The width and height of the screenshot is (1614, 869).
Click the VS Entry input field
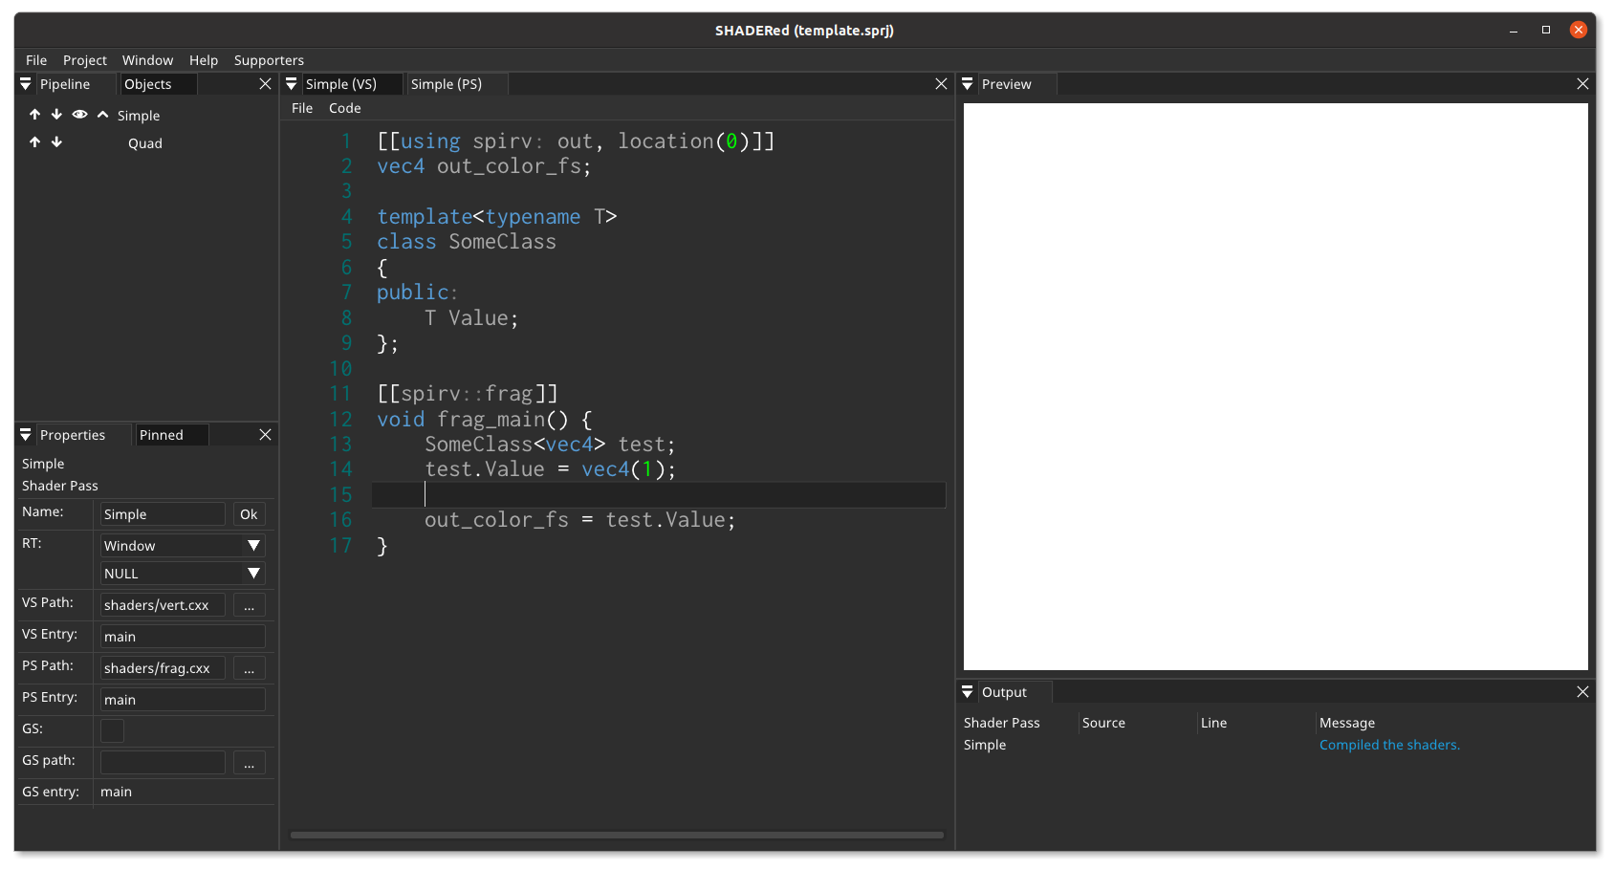tap(183, 637)
